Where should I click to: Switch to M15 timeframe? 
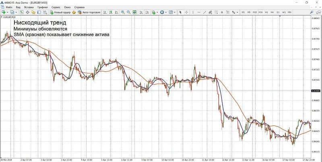[x=255, y=12]
